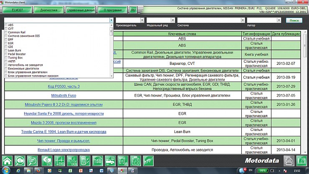
Task: Open Word from the taskbar
Action: pos(101,171)
